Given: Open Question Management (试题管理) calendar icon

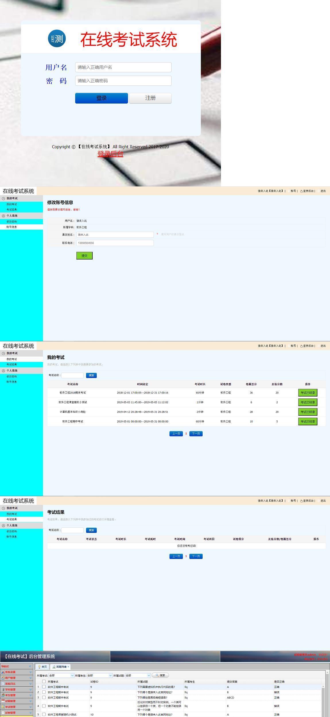Looking at the screenshot, I should pyautogui.click(x=3, y=701).
